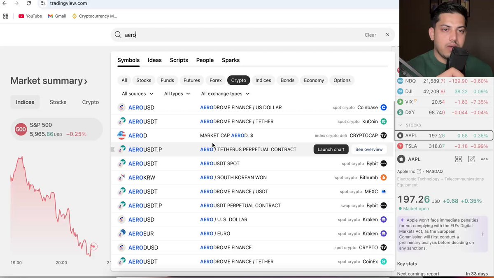
Task: Select the AEROUSD Coinbase result row
Action: [x=252, y=107]
